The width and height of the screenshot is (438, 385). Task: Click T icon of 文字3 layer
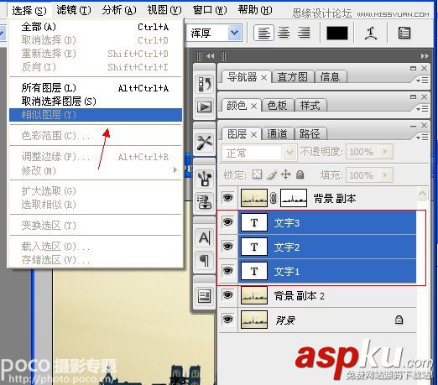click(x=254, y=223)
